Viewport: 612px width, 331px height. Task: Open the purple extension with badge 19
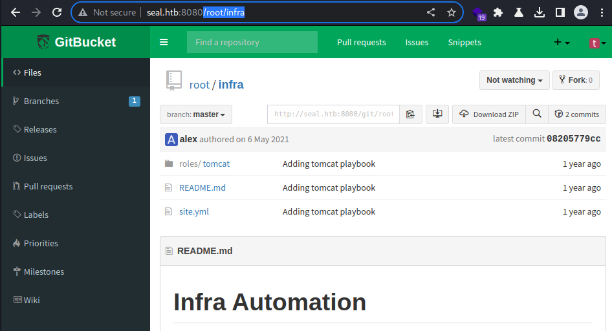point(479,14)
